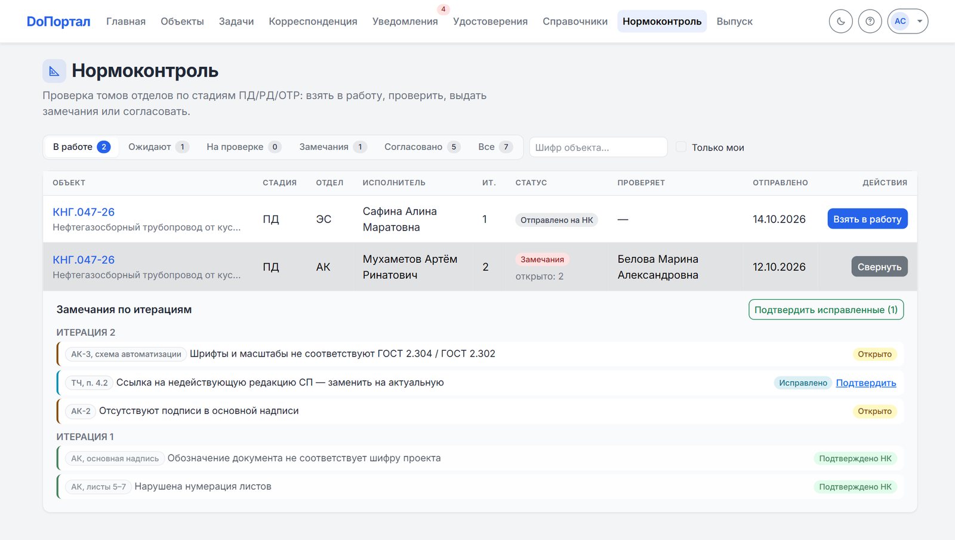Viewport: 955px width, 540px height.
Task: Click the red Замечания status badge
Action: pyautogui.click(x=542, y=259)
